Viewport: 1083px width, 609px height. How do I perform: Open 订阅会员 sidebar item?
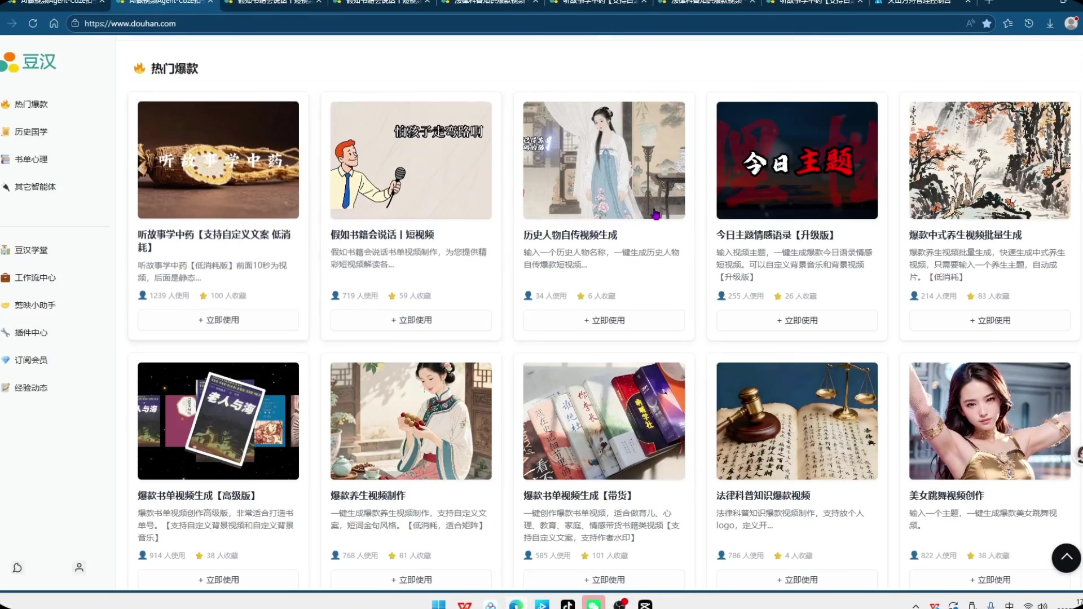(x=31, y=360)
